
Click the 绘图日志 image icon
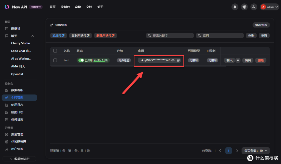coord(7,112)
